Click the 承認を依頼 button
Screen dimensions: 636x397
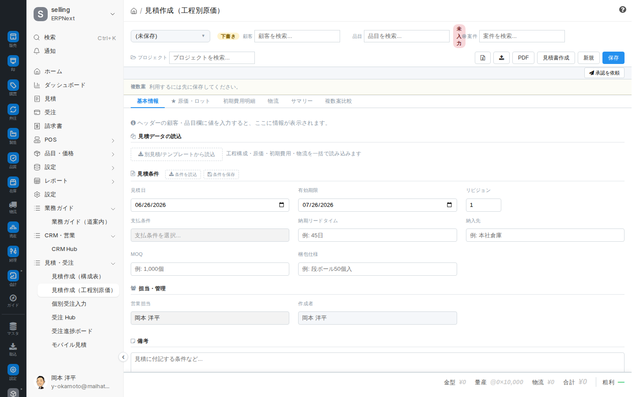[604, 73]
